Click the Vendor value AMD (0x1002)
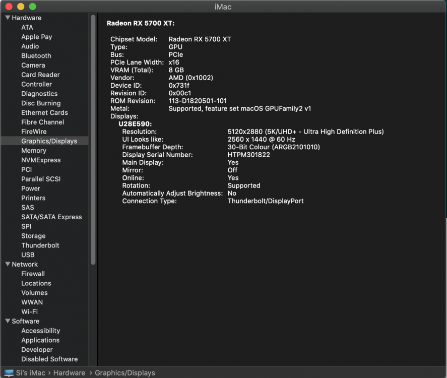The width and height of the screenshot is (447, 378). [x=190, y=78]
